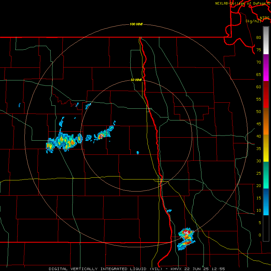
Task: Select the 15 value on the color scale
Action: pos(259,198)
